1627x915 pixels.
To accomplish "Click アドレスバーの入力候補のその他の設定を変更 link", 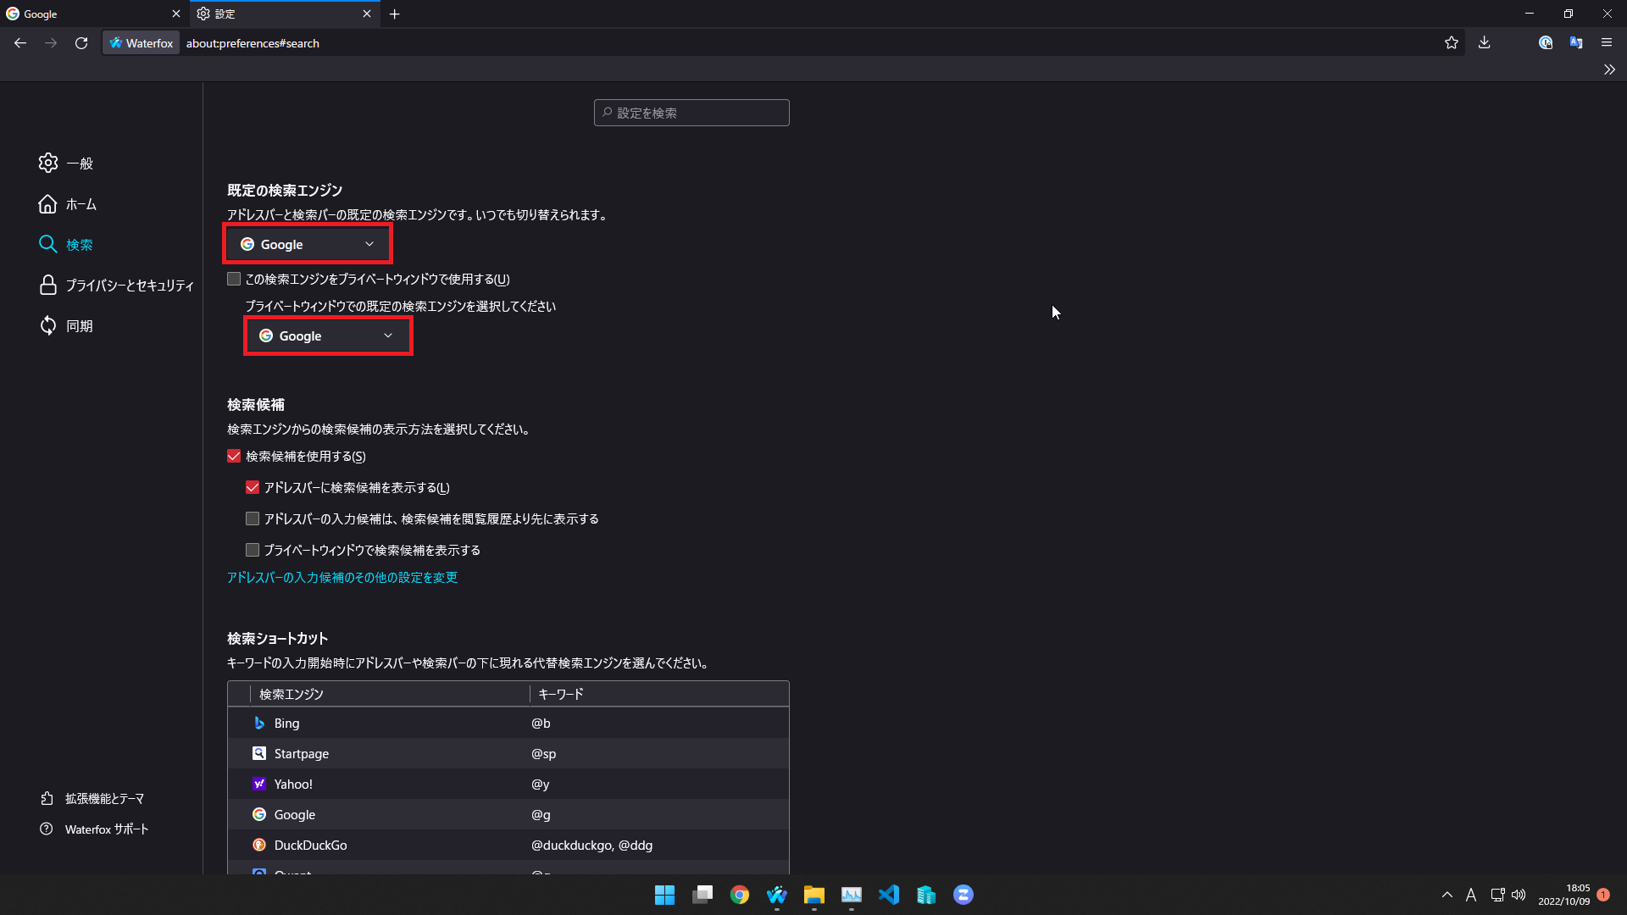I will (342, 577).
